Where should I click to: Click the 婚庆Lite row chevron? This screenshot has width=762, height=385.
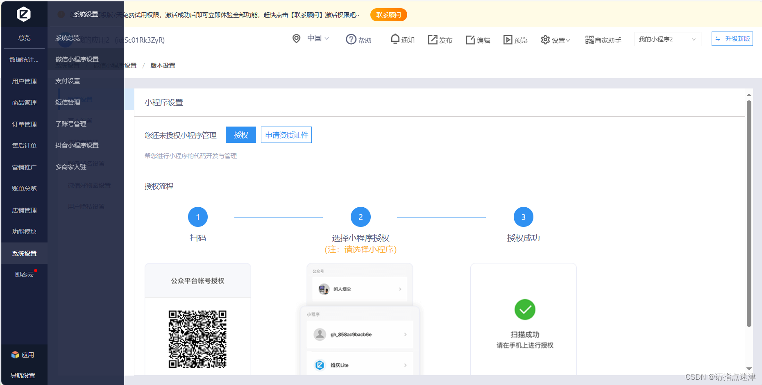(x=405, y=365)
